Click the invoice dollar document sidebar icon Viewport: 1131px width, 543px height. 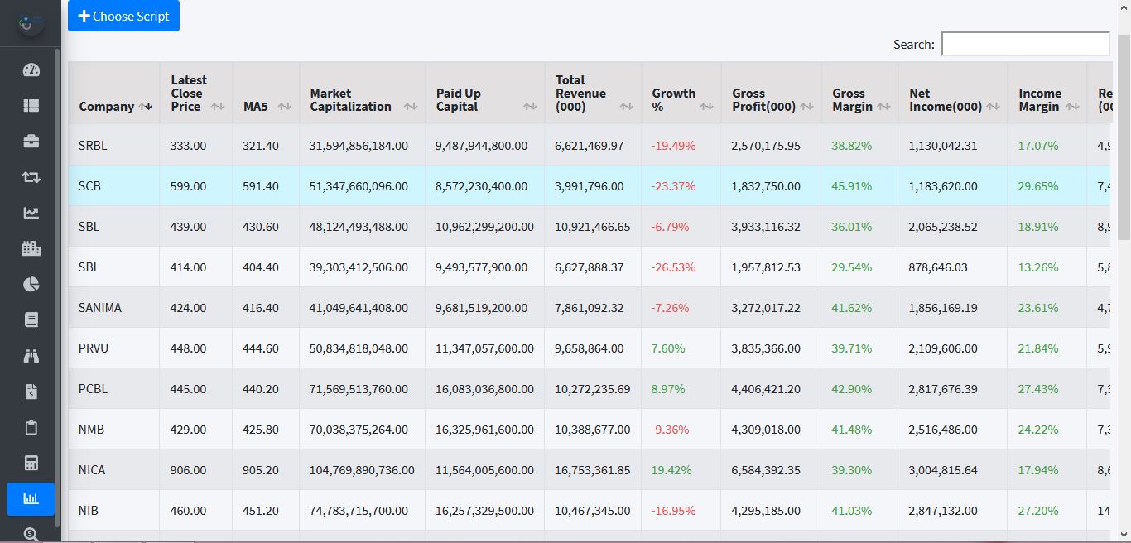[x=31, y=392]
